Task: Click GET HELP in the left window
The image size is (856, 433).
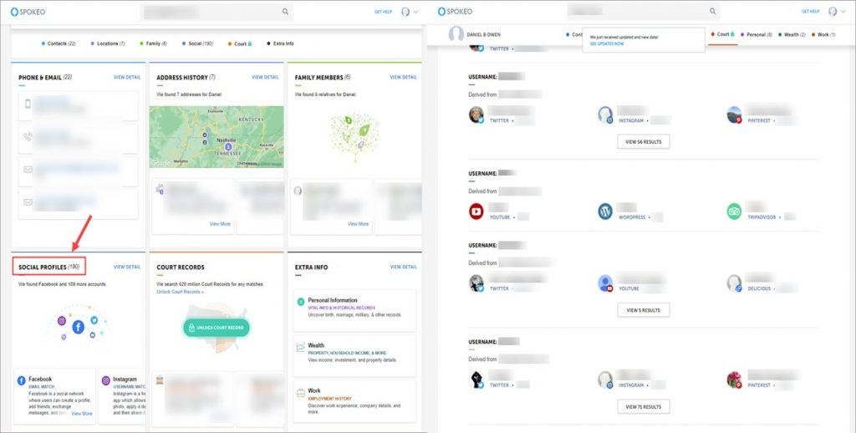Action: coord(383,12)
